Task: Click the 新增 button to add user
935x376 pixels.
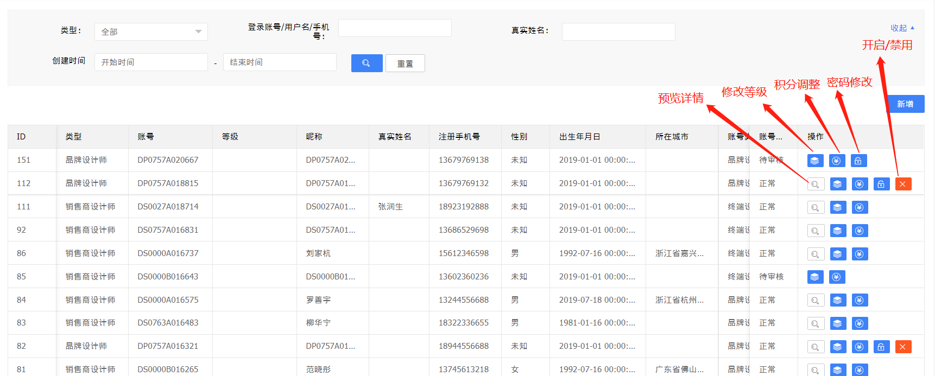Action: (905, 104)
